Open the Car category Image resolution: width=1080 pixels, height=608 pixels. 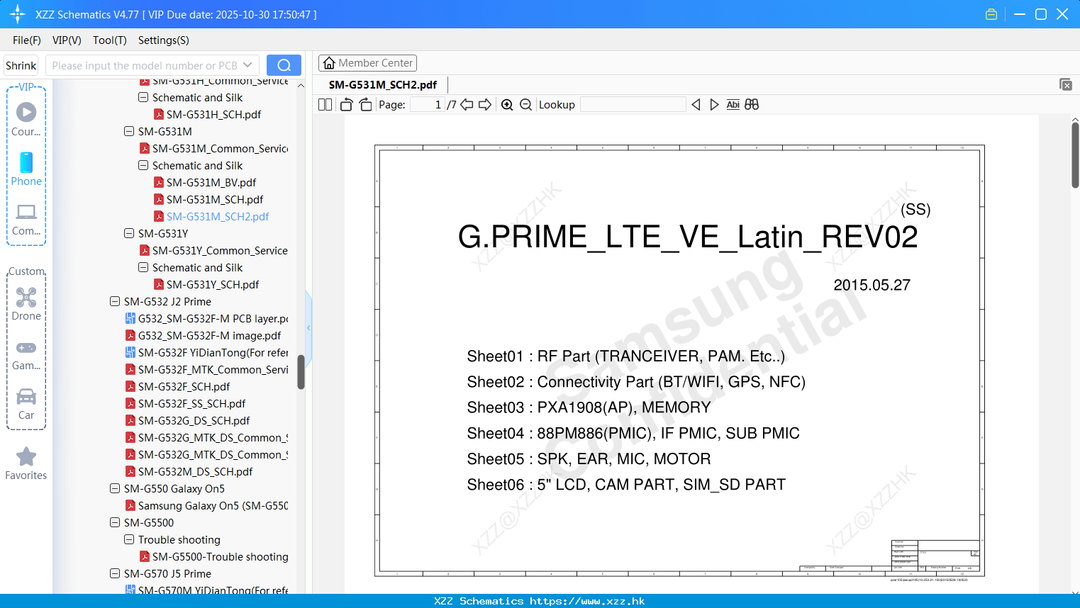coord(26,397)
